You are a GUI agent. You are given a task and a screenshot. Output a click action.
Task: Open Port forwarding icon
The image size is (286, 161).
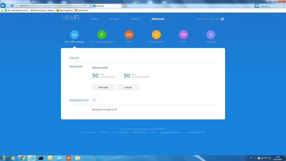(156, 35)
